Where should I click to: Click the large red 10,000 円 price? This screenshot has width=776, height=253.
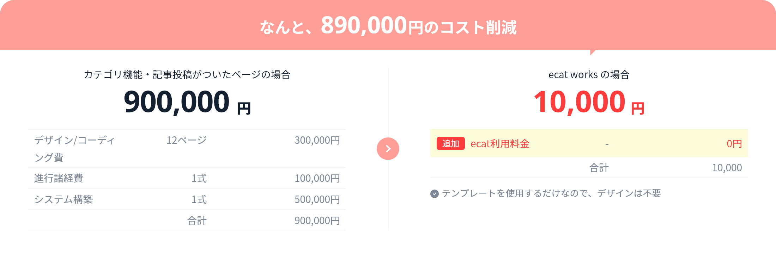(589, 102)
